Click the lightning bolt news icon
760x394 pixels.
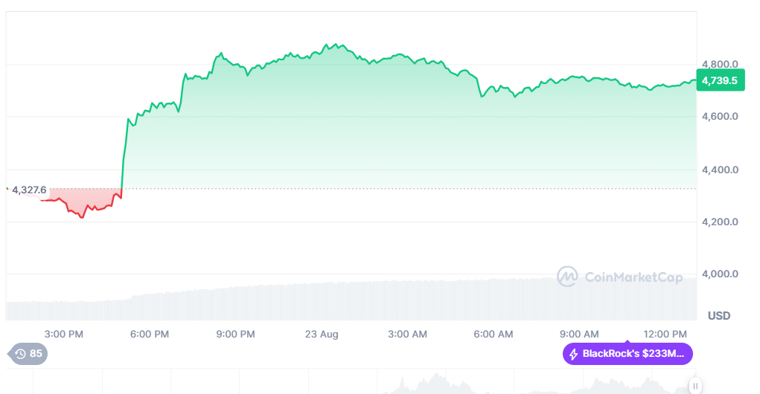573,354
